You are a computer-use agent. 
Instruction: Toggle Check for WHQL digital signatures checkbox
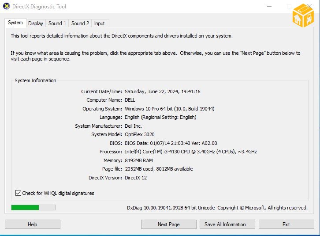18,193
